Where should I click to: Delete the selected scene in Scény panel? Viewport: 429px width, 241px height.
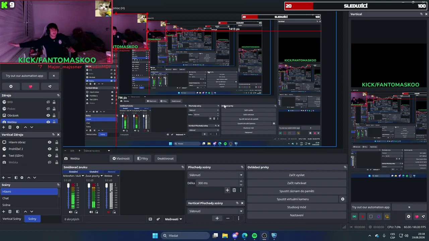[x=10, y=212]
